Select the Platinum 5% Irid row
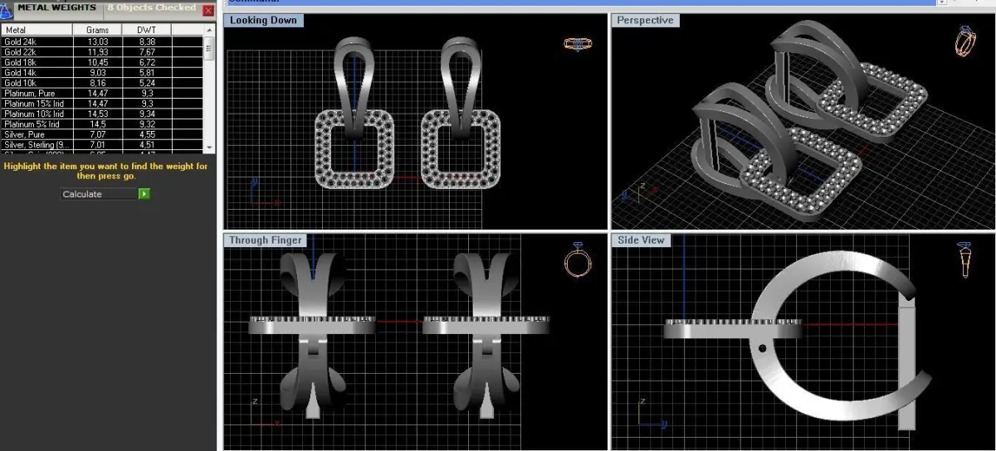 (102, 124)
